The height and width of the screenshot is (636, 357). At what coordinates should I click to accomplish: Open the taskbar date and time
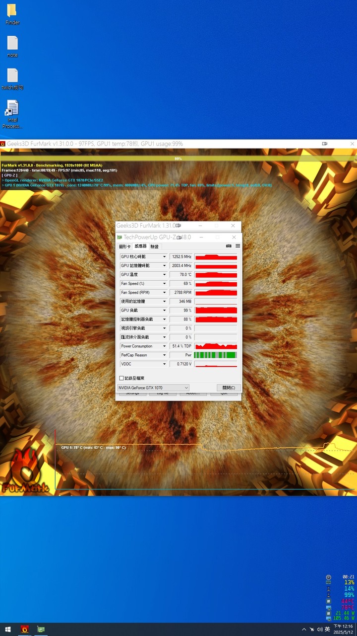pos(344,629)
